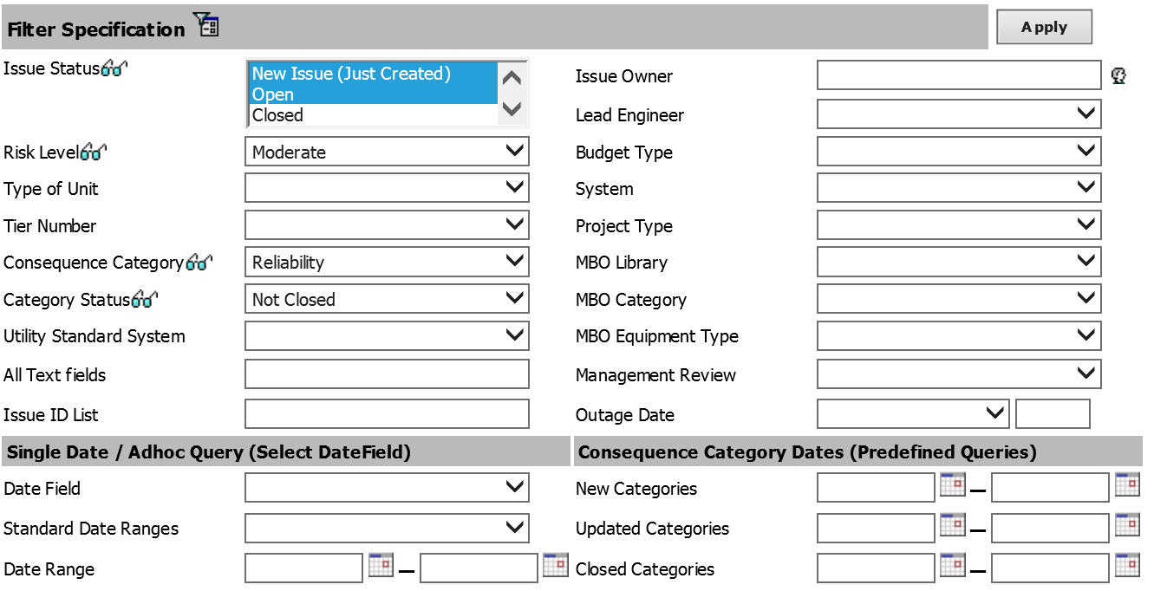Open the Date Range start calendar icon
Screen dimensions: 1154x591
(381, 565)
